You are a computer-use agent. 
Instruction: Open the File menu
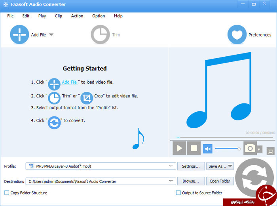(x=10, y=16)
